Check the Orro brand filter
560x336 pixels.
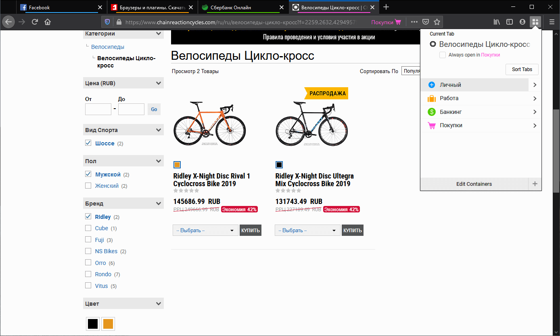click(88, 262)
